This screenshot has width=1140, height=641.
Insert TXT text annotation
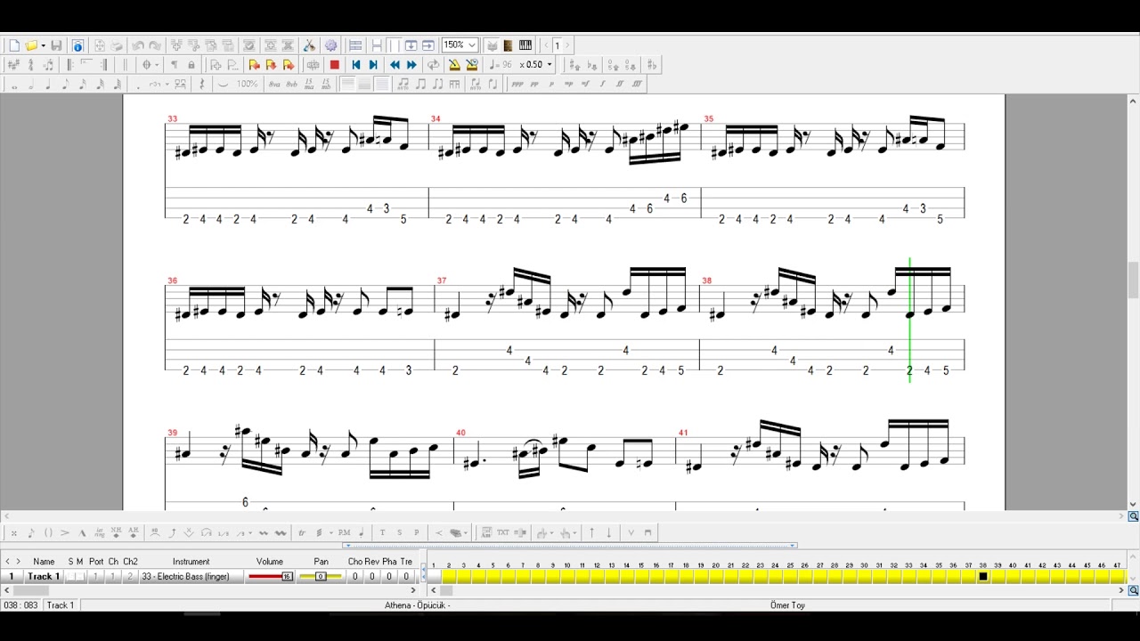point(503,532)
